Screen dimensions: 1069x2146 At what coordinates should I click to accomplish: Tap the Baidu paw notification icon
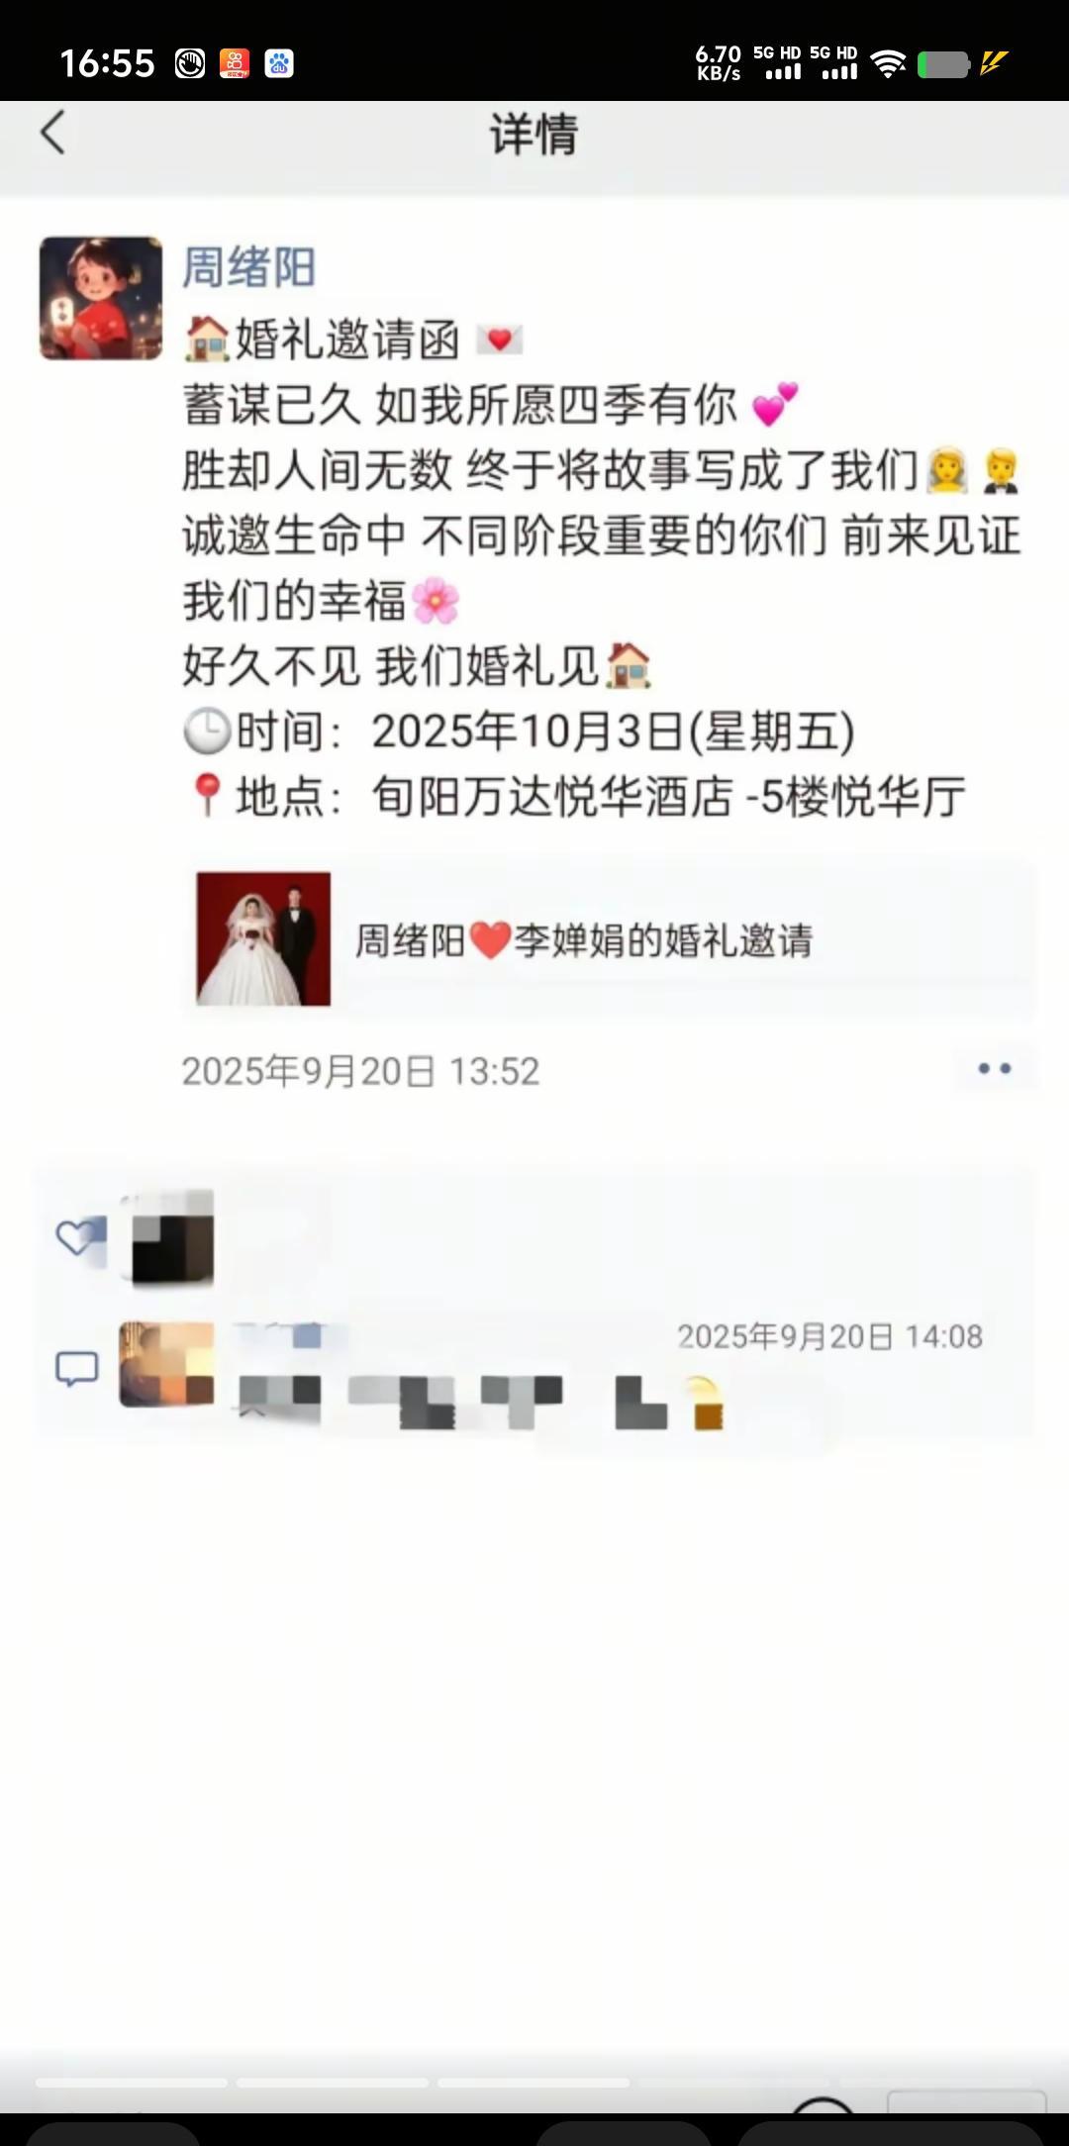click(x=279, y=63)
